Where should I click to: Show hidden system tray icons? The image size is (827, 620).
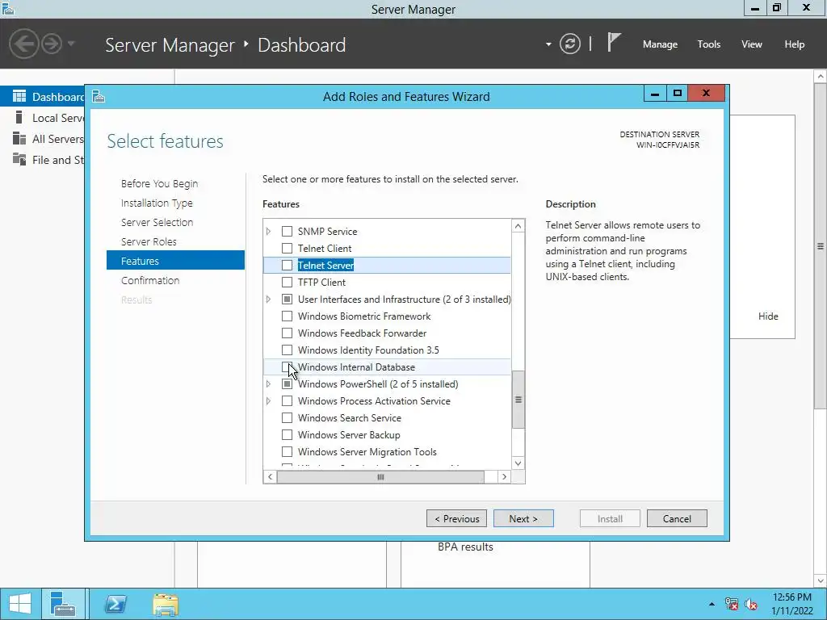pyautogui.click(x=712, y=604)
